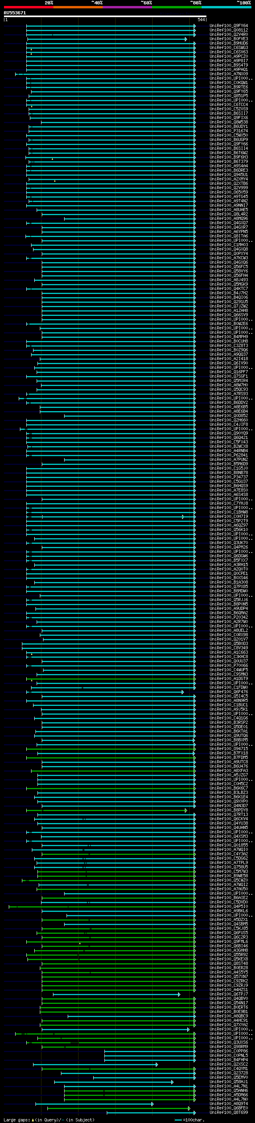Click the UniRef100_B3RSP2 entry
The height and width of the screenshot is (1123, 255).
click(229, 722)
